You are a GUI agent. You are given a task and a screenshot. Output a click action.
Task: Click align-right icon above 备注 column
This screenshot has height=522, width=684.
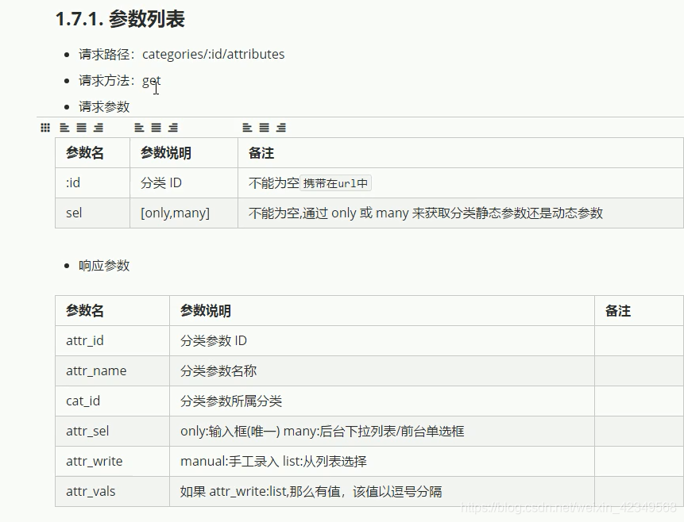[281, 128]
